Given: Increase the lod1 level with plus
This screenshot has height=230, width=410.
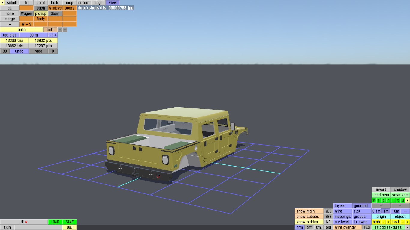Looking at the screenshot, I should pyautogui.click(x=65, y=30).
